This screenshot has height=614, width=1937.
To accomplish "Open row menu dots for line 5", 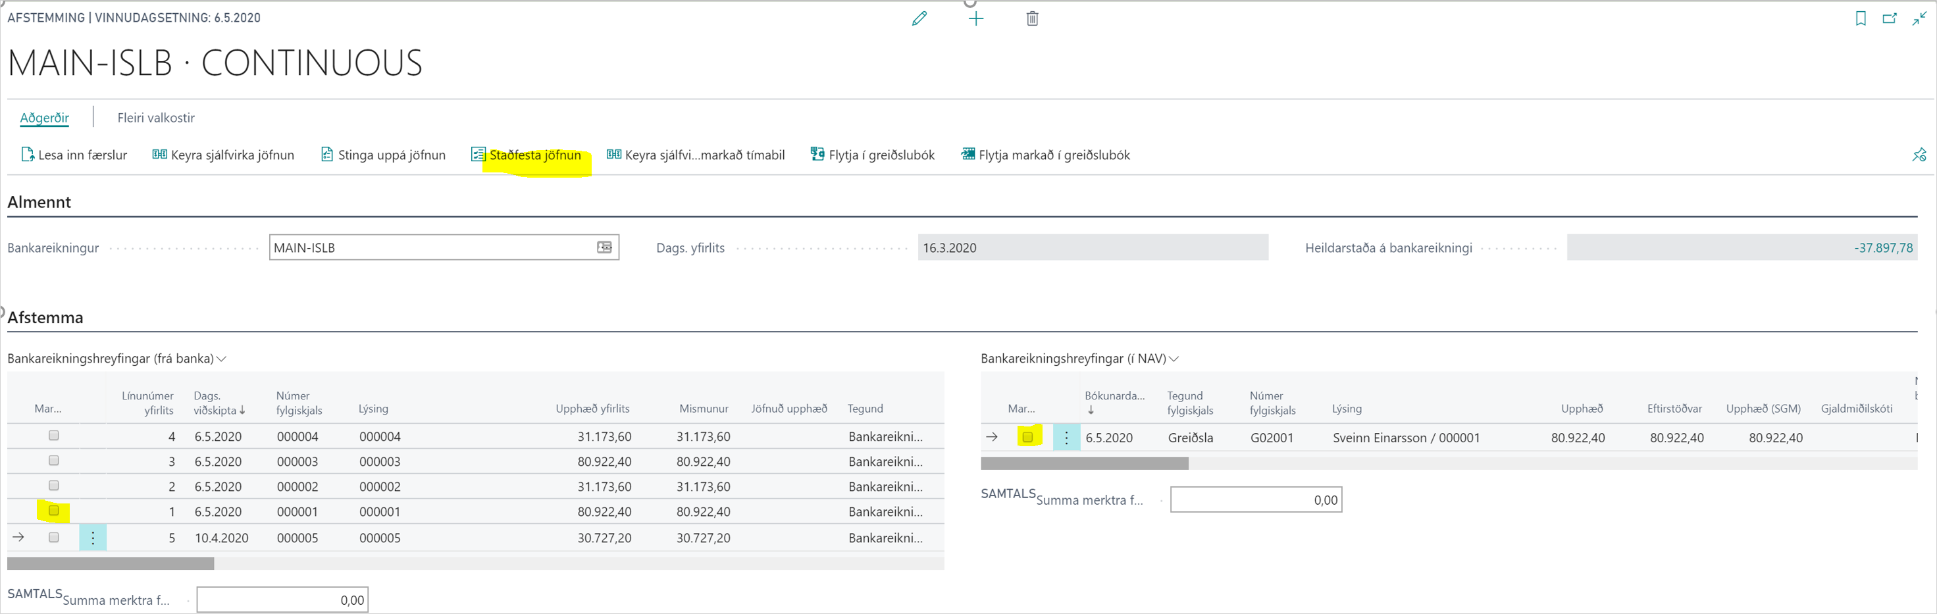I will 93,538.
